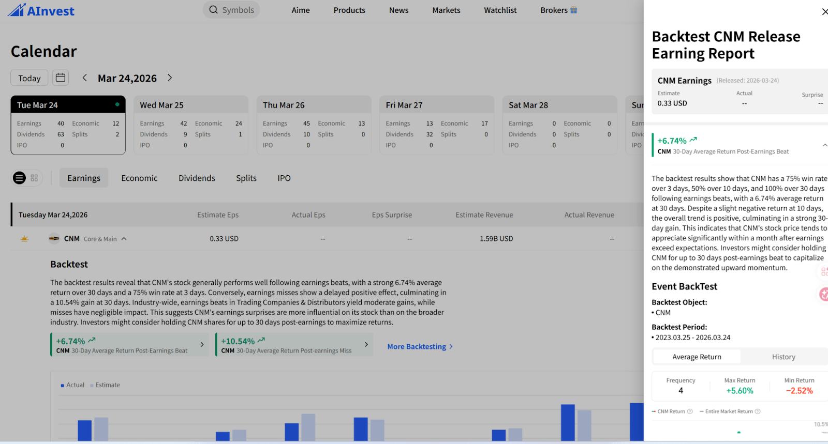
Task: Open the More Backtesting link
Action: (420, 346)
